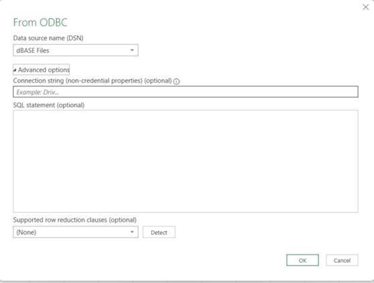Click the Detect button
374x283 pixels.
tap(159, 233)
